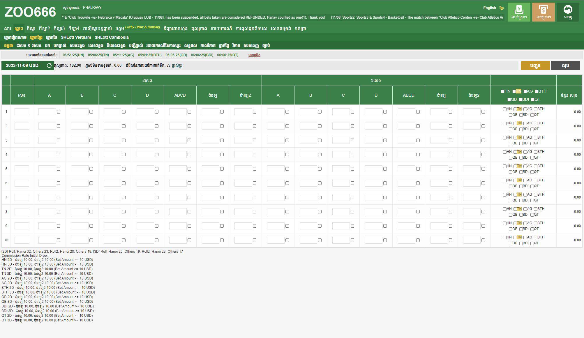Screen dimensions: 584x338
Task: Open the ច្បាប់ rules tab
Action: (266, 46)
